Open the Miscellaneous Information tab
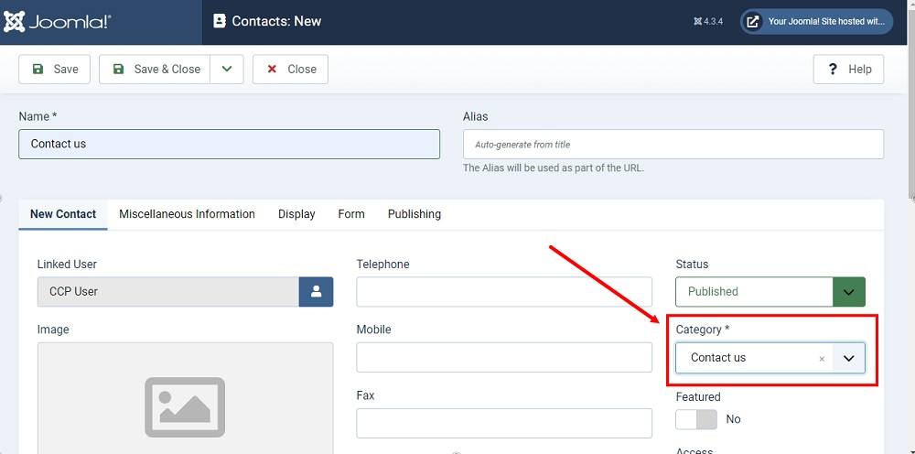The image size is (915, 454). [x=187, y=214]
